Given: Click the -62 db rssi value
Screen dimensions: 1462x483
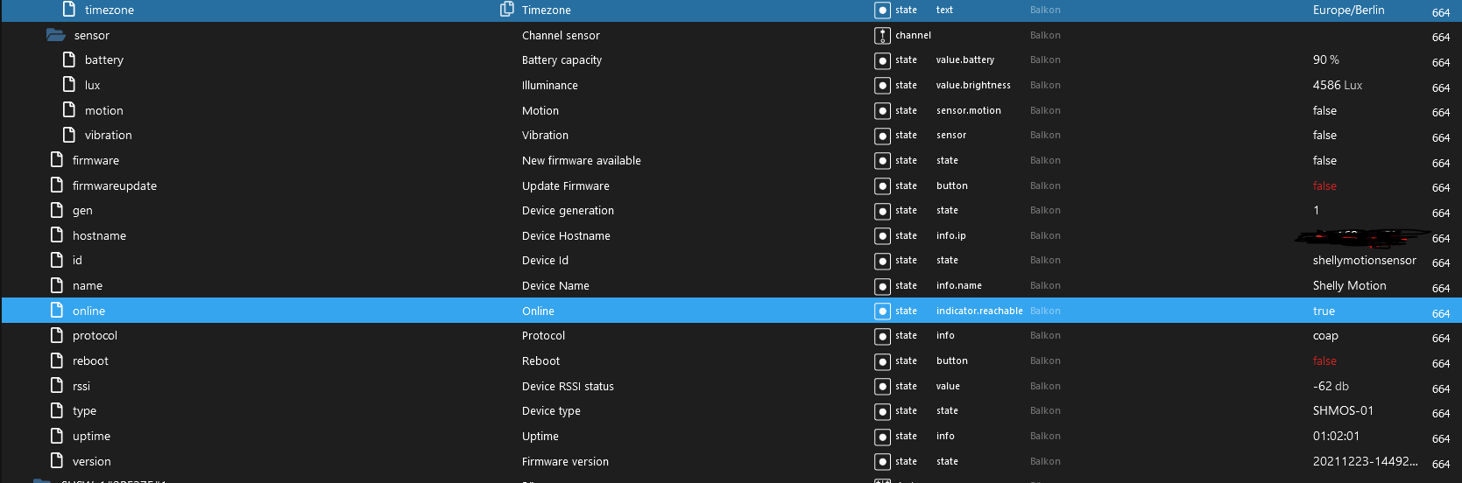Looking at the screenshot, I should [x=1331, y=386].
